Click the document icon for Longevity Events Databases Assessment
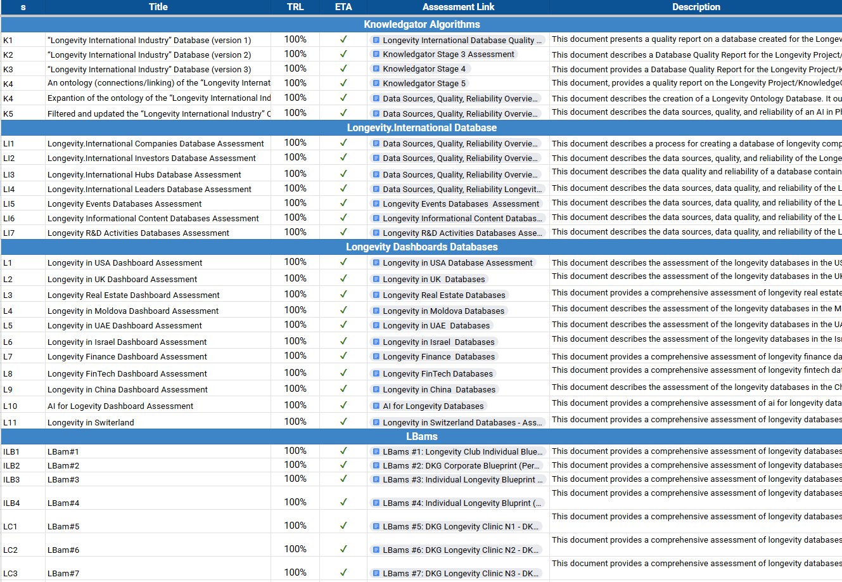 [376, 204]
